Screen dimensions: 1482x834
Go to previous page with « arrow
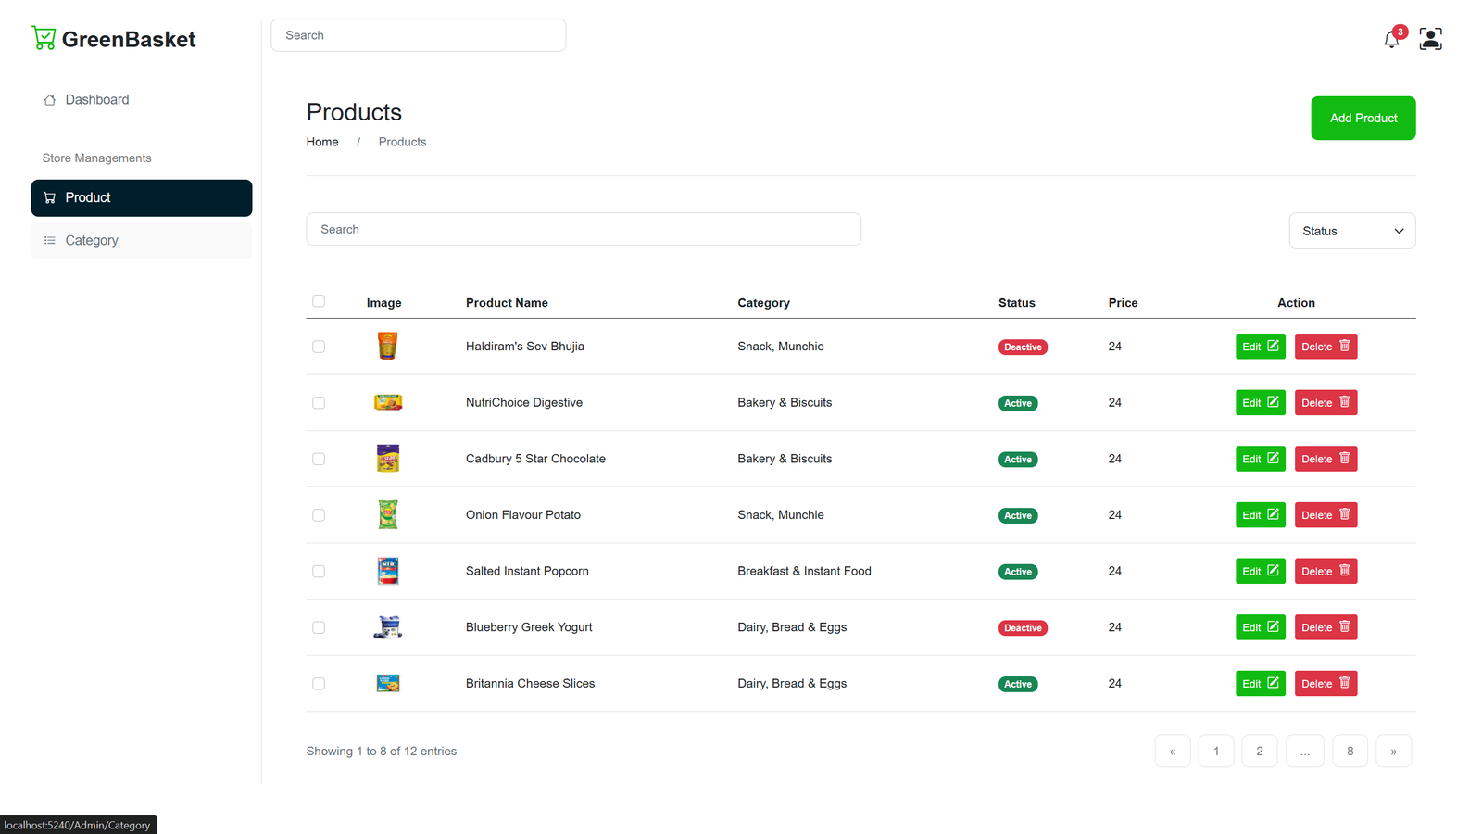(1173, 752)
